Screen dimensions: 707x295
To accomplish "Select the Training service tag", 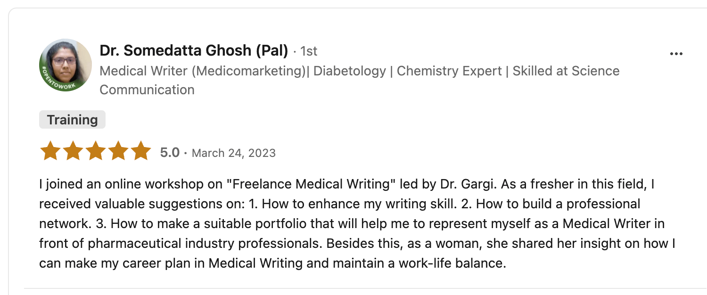I will pos(72,120).
